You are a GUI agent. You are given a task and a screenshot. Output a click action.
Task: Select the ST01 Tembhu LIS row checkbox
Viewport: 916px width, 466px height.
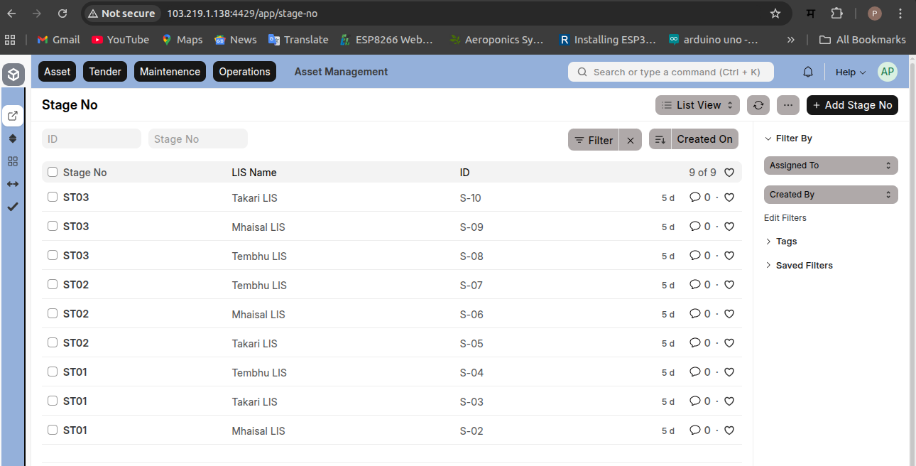(x=53, y=372)
